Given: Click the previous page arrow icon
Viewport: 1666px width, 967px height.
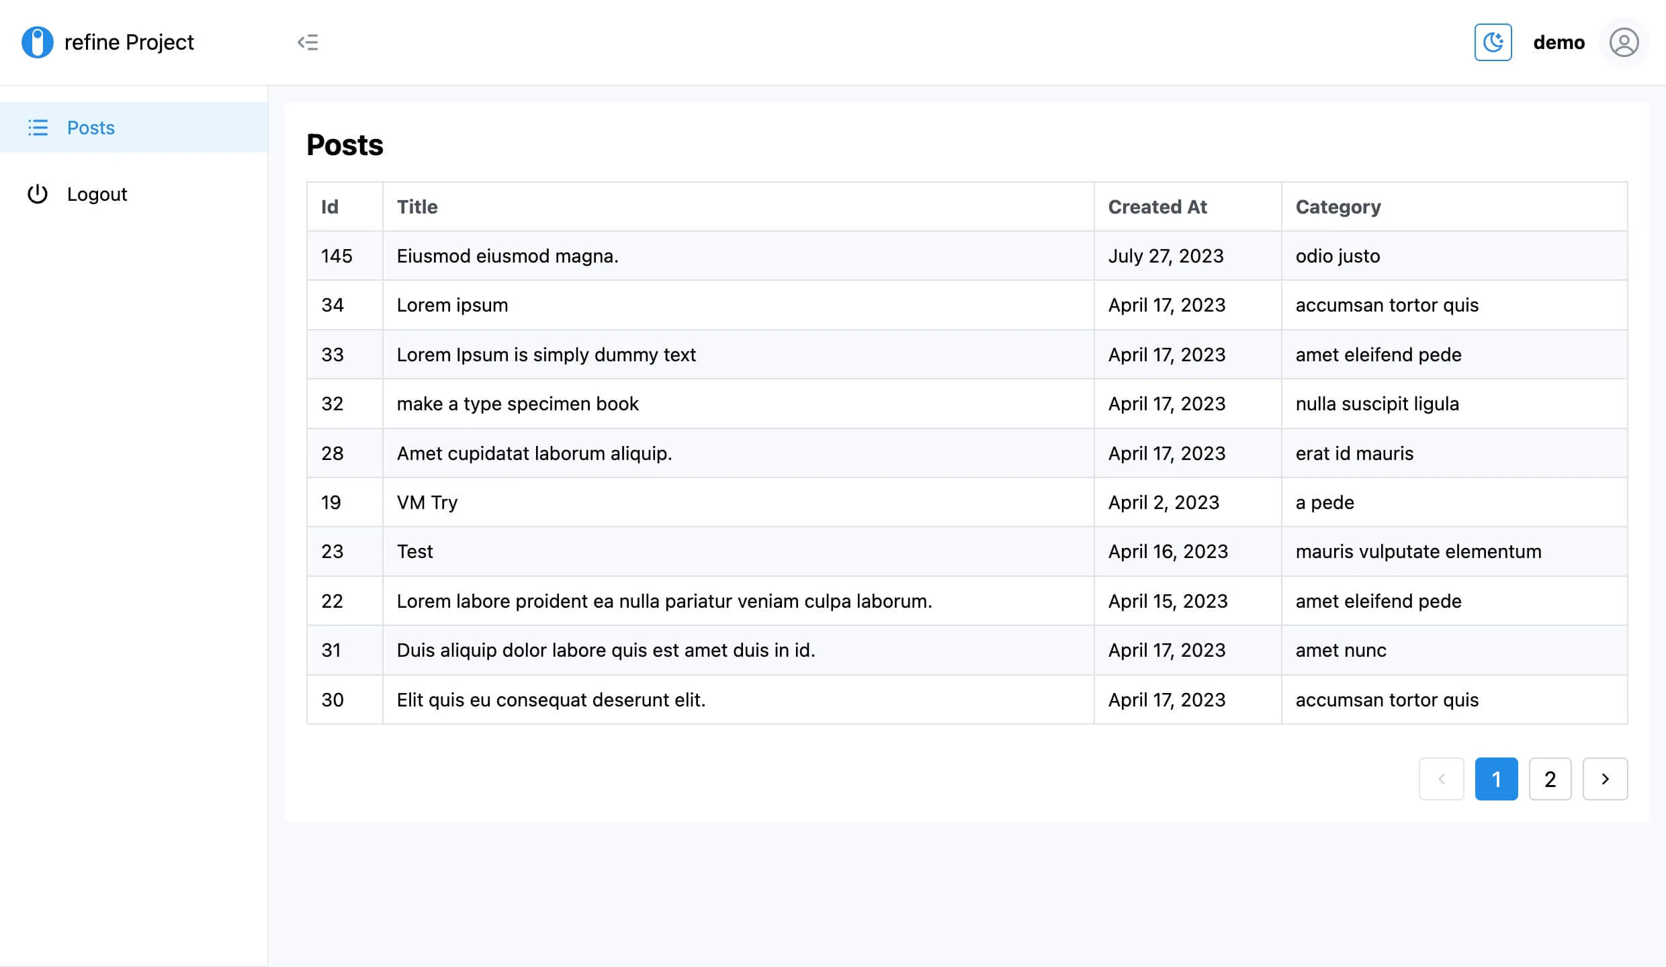Looking at the screenshot, I should (1442, 778).
